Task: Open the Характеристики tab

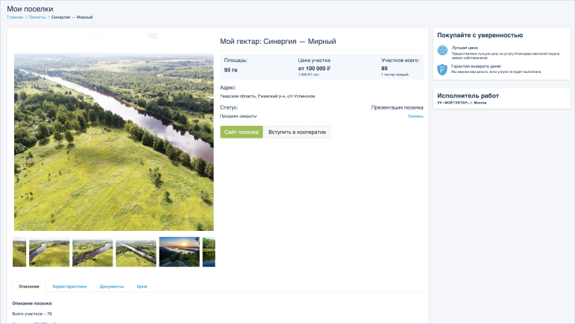Action: pyautogui.click(x=69, y=287)
